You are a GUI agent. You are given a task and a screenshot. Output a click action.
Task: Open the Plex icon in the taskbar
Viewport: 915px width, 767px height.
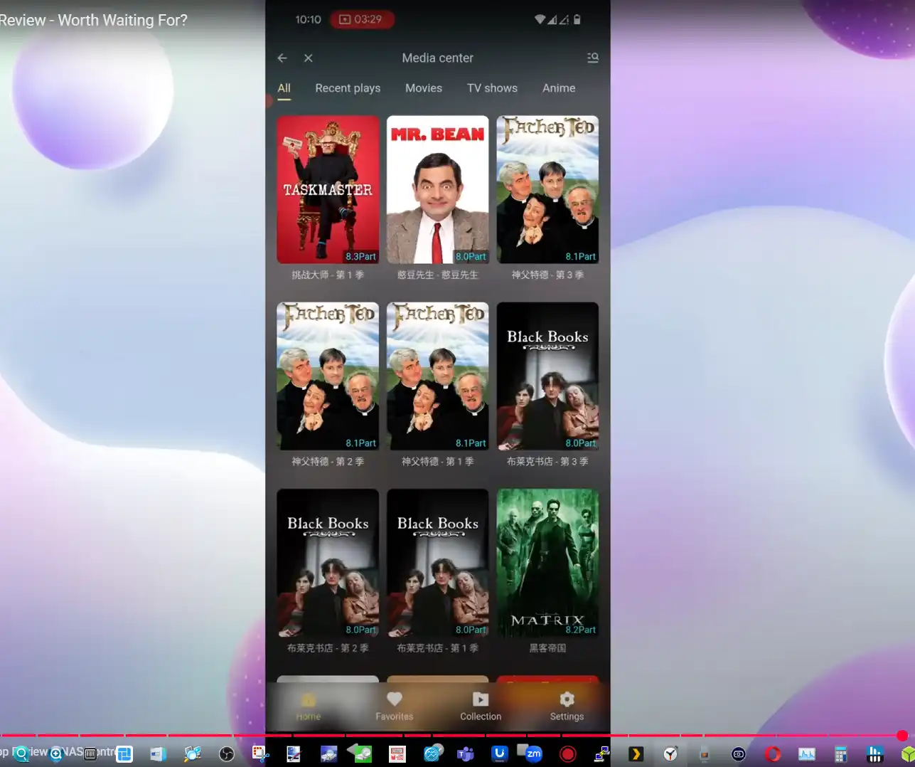pyautogui.click(x=636, y=754)
